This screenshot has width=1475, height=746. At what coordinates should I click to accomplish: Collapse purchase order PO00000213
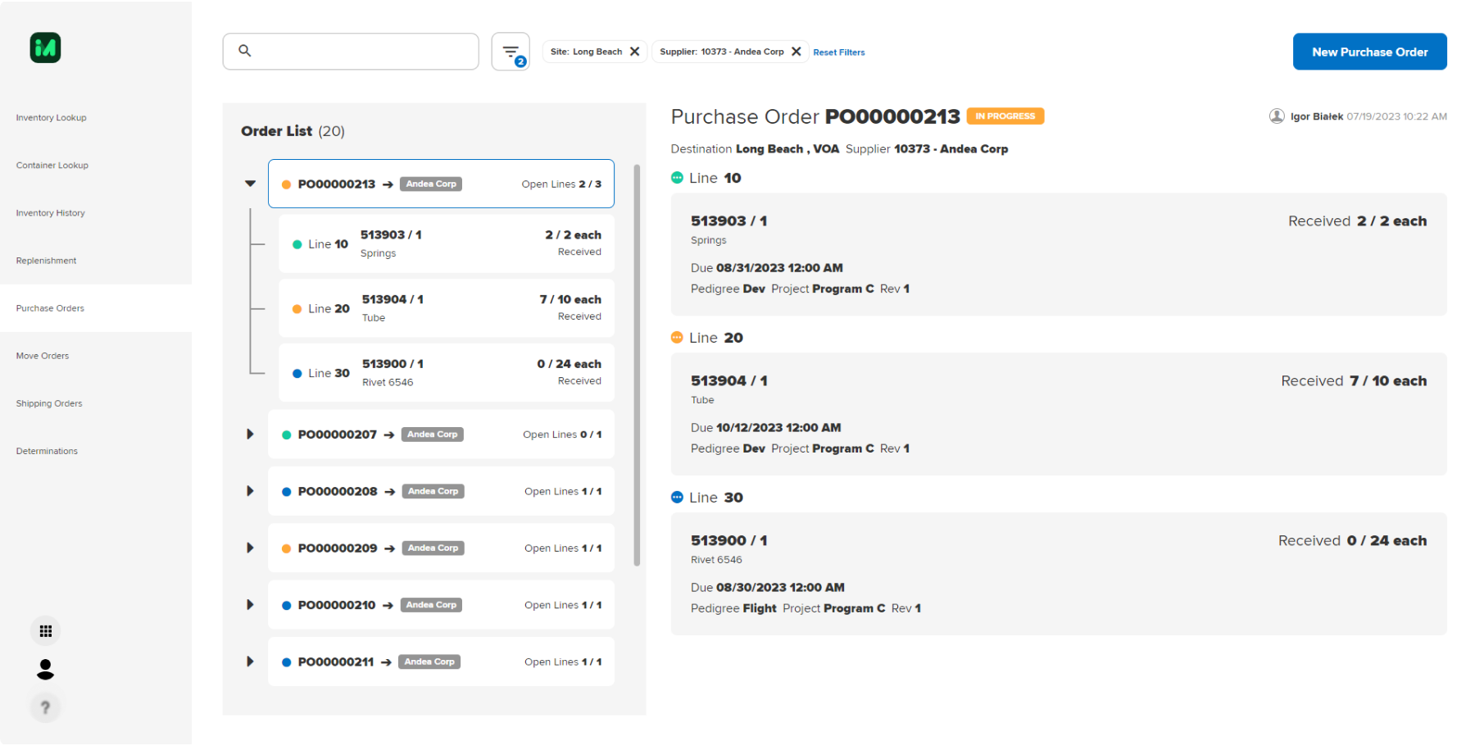point(251,184)
